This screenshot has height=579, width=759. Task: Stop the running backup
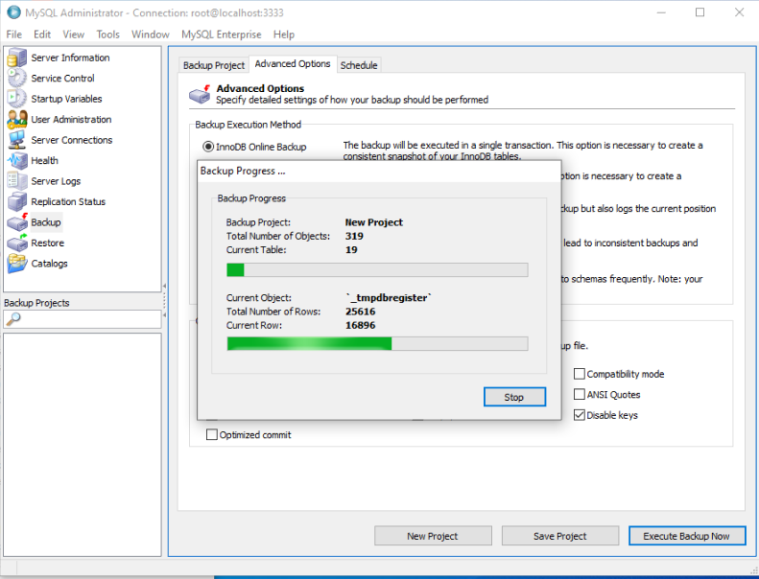click(514, 397)
